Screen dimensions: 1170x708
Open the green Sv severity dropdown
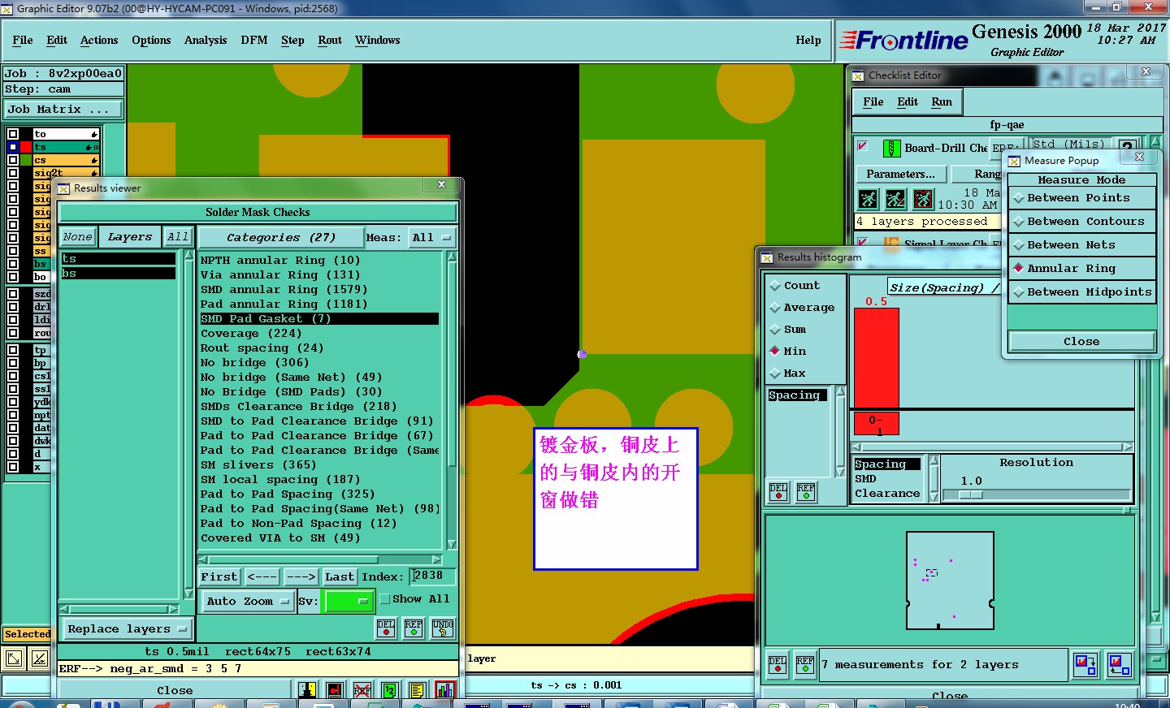coord(349,602)
